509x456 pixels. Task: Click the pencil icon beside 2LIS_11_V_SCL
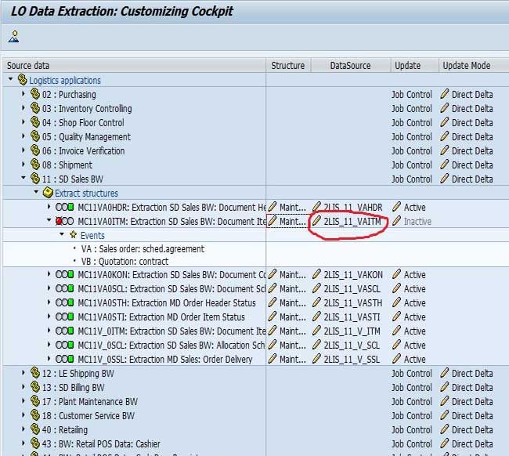pyautogui.click(x=317, y=345)
